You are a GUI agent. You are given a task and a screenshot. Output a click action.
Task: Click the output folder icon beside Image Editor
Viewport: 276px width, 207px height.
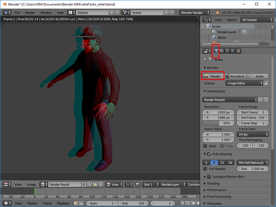click(x=266, y=83)
